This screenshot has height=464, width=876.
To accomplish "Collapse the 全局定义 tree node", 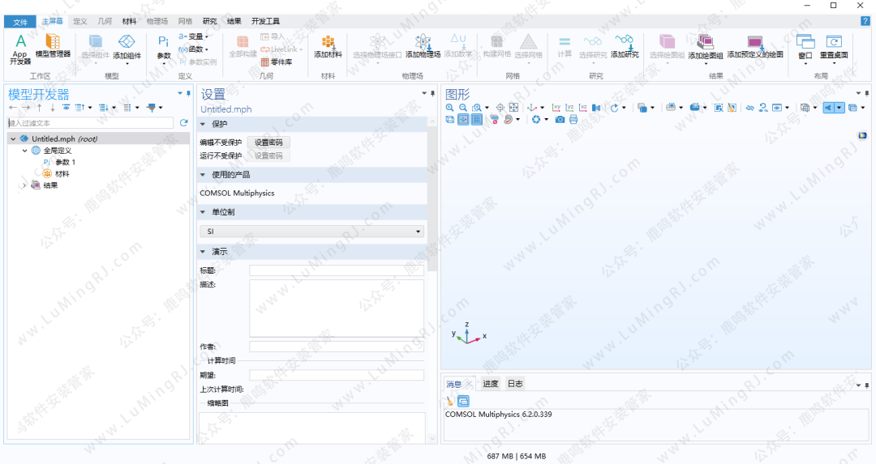I will (24, 151).
